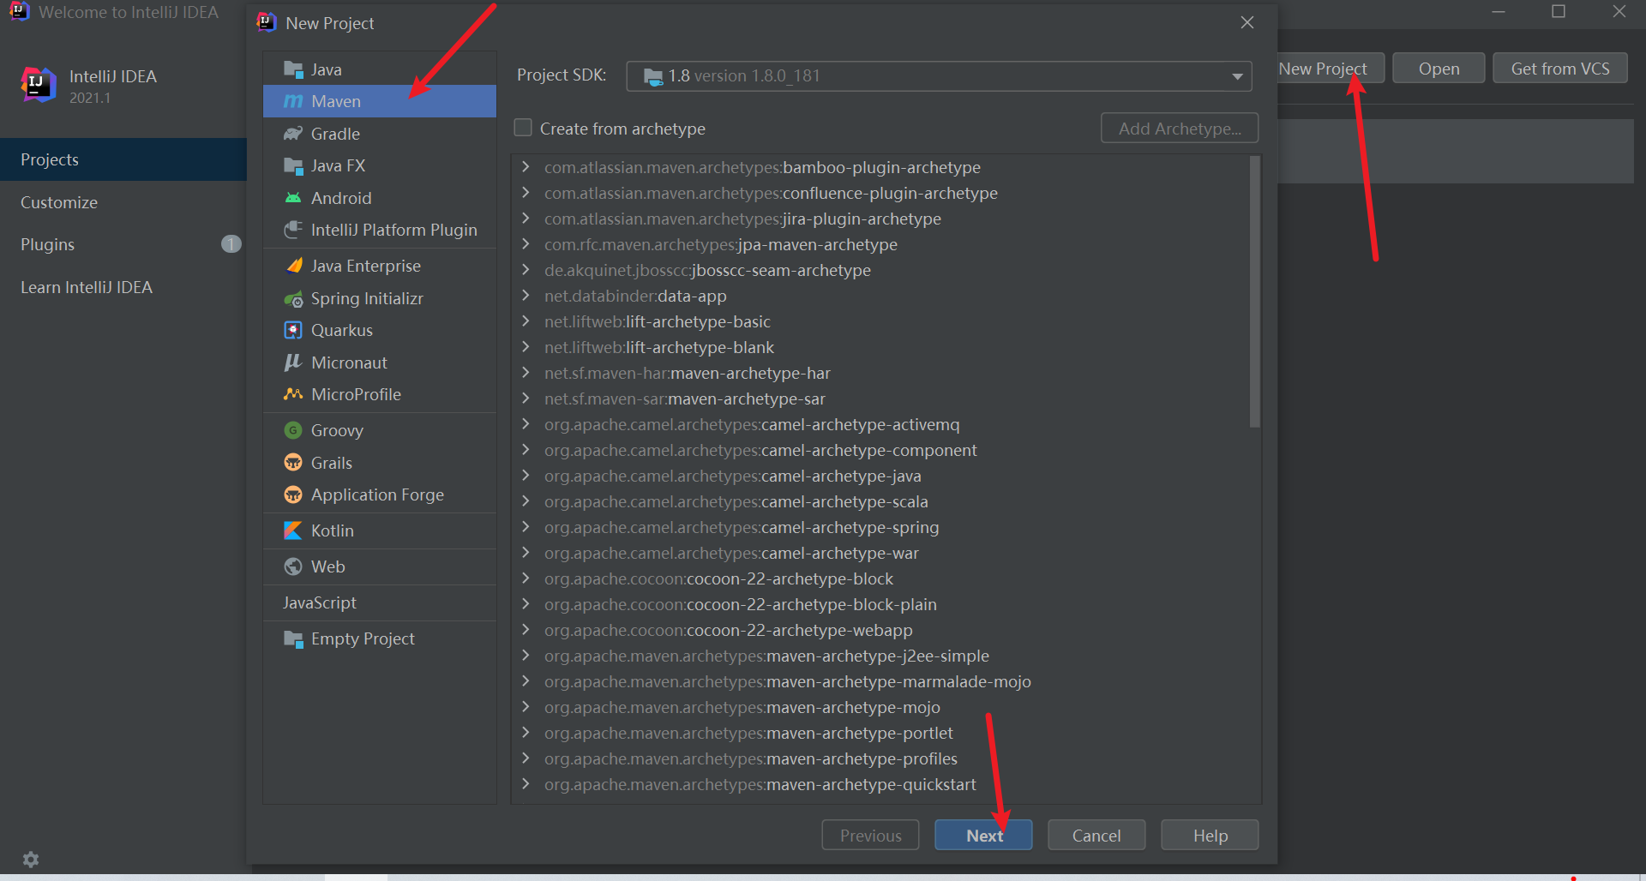
Task: Expand maven-archetype-quickstart chevron
Action: (526, 783)
